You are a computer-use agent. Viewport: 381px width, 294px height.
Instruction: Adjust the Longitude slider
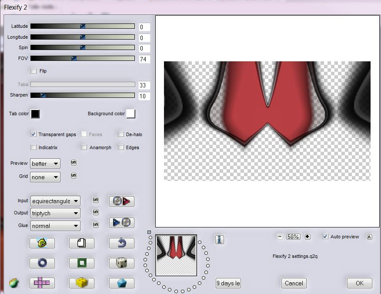(83, 37)
